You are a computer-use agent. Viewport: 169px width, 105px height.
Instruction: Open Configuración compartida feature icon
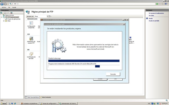[x=31, y=25]
